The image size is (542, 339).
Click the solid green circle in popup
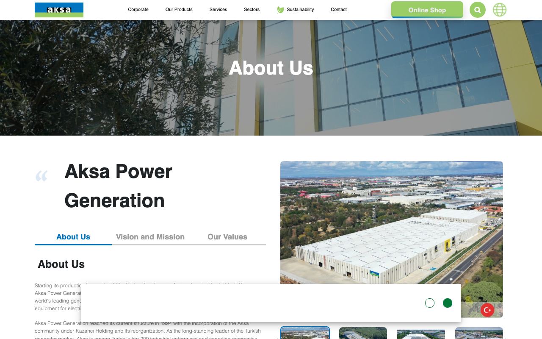(x=448, y=303)
